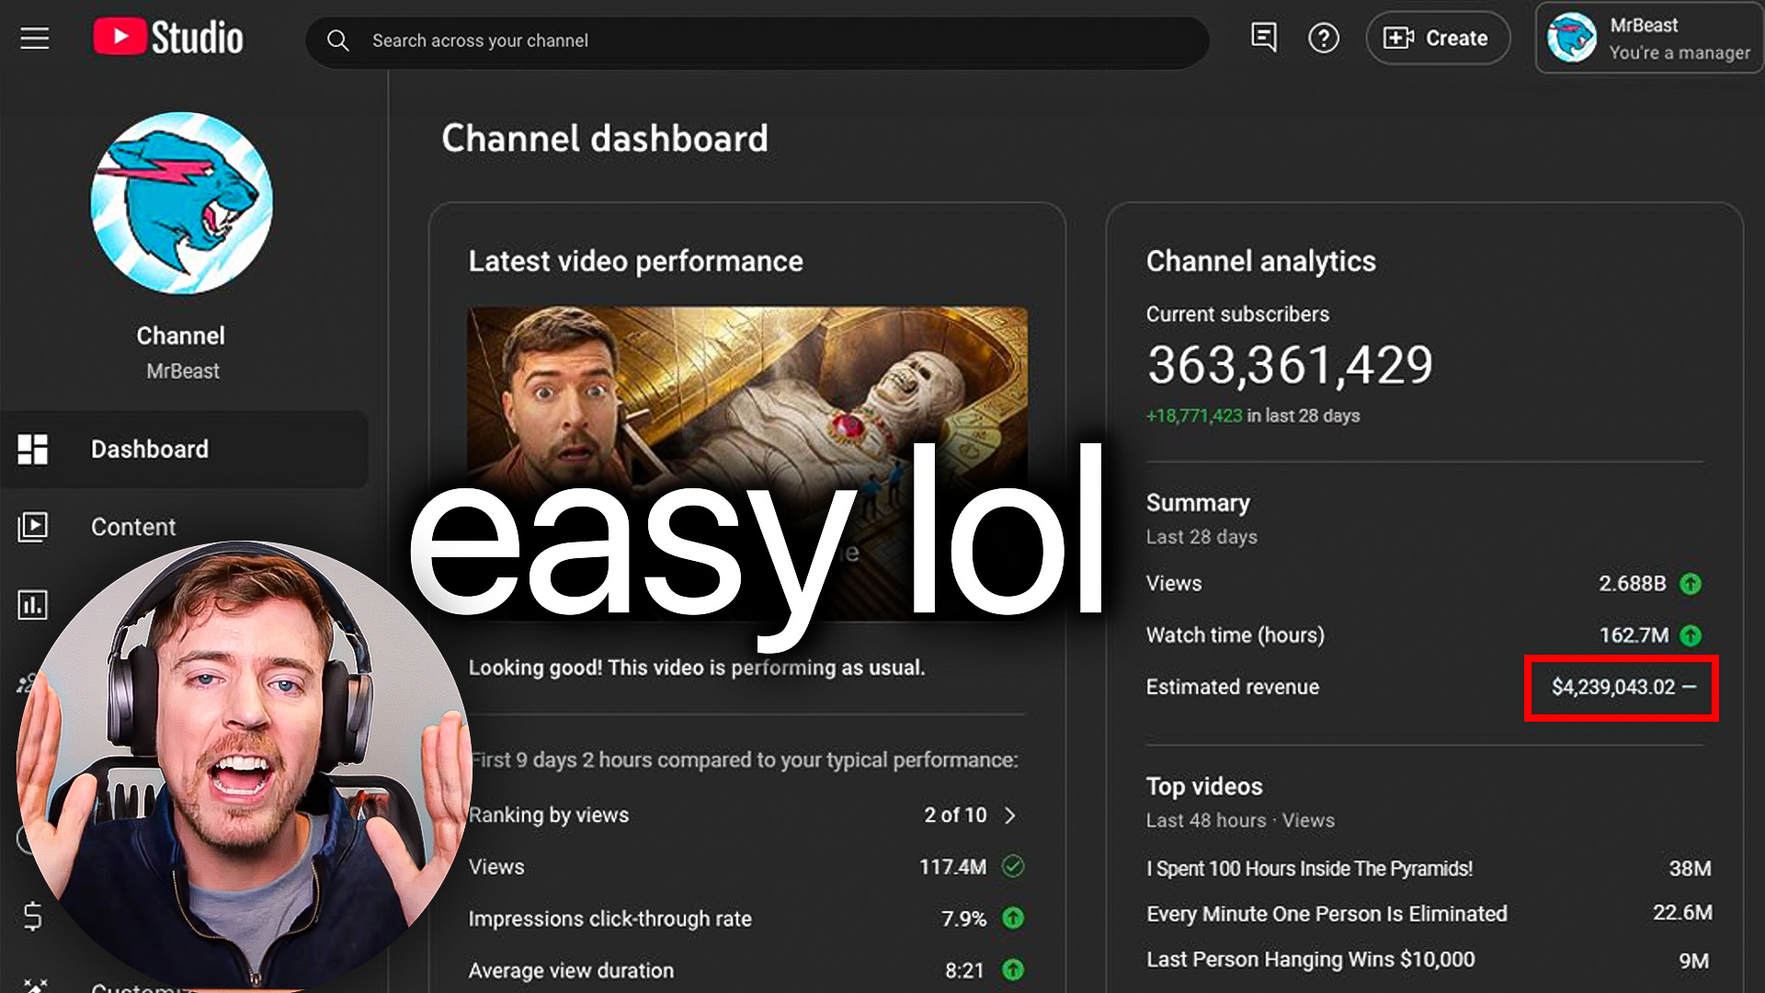Open the send feedback icon
The height and width of the screenshot is (993, 1765).
click(1264, 38)
